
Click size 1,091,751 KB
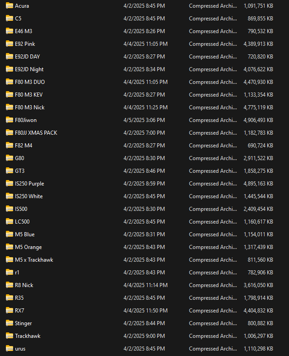pos(258,6)
